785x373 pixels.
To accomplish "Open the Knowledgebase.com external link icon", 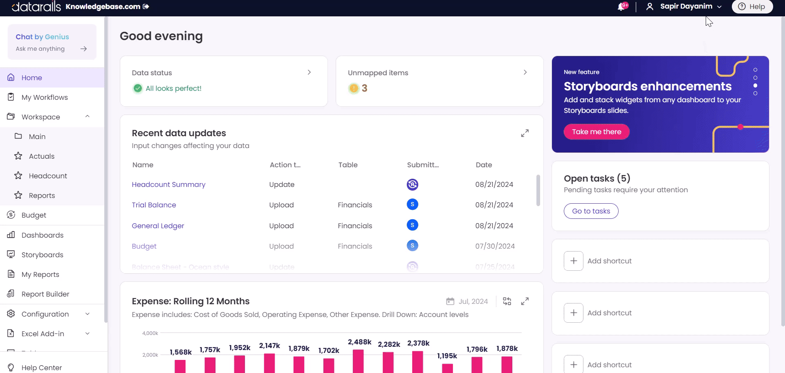I will tap(146, 7).
